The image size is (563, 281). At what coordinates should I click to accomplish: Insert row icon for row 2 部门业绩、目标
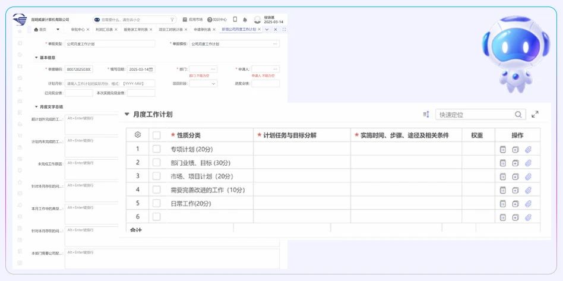pos(515,163)
